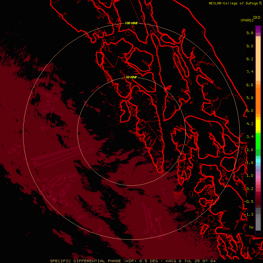The image size is (263, 263).
Task: Click the [PHAS] label above the color scale
Action: tap(247, 20)
